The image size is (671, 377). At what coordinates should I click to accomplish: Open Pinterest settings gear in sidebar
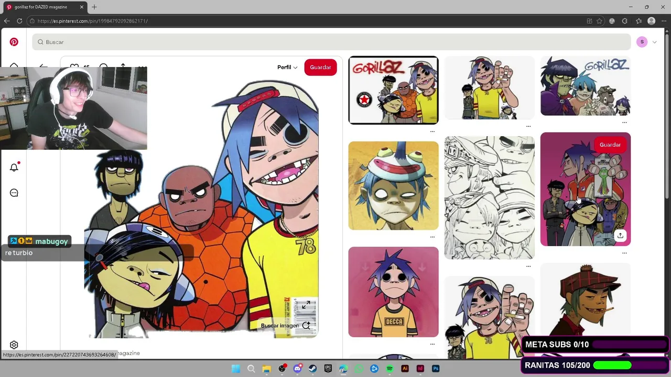(14, 345)
